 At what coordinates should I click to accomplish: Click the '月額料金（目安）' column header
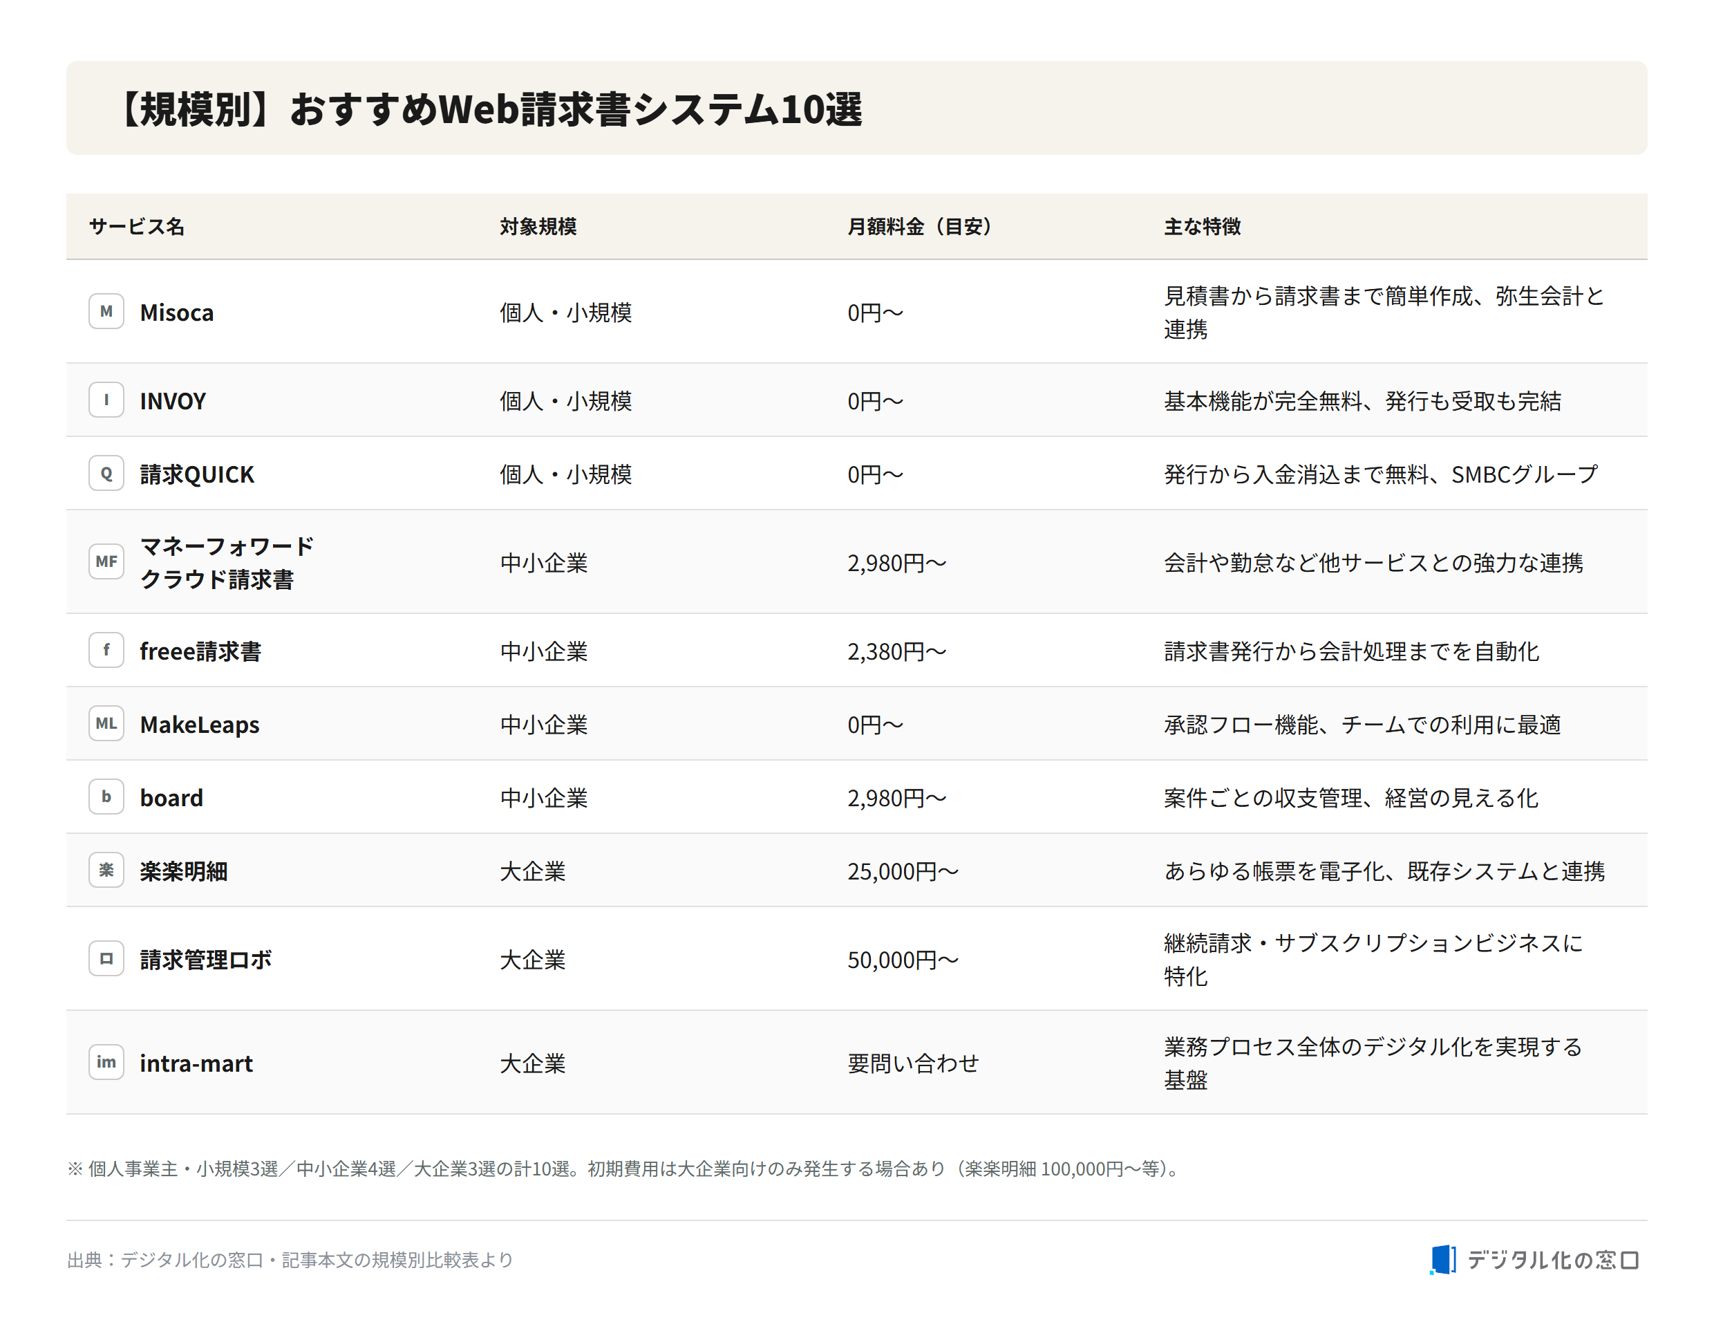920,227
